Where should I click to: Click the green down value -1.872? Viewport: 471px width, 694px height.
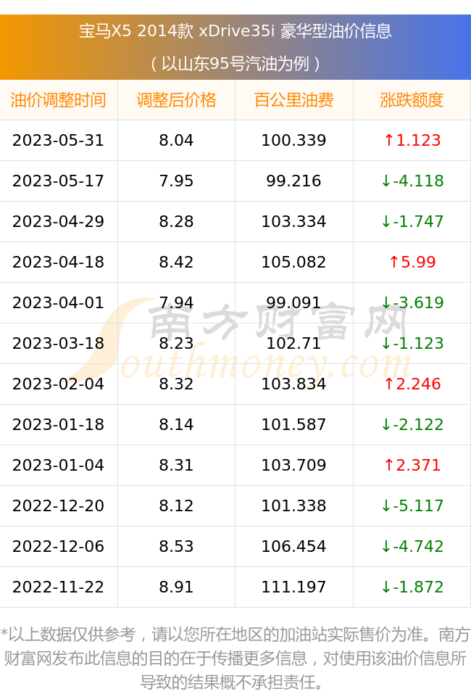412,587
